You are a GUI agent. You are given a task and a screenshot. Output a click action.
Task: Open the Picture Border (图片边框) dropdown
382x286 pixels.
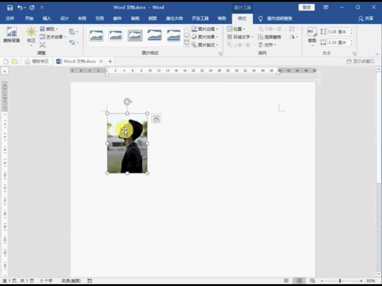click(x=205, y=29)
